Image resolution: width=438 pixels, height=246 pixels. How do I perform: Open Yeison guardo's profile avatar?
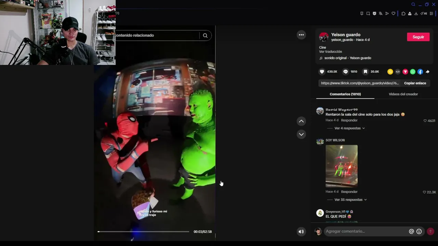pos(324,37)
